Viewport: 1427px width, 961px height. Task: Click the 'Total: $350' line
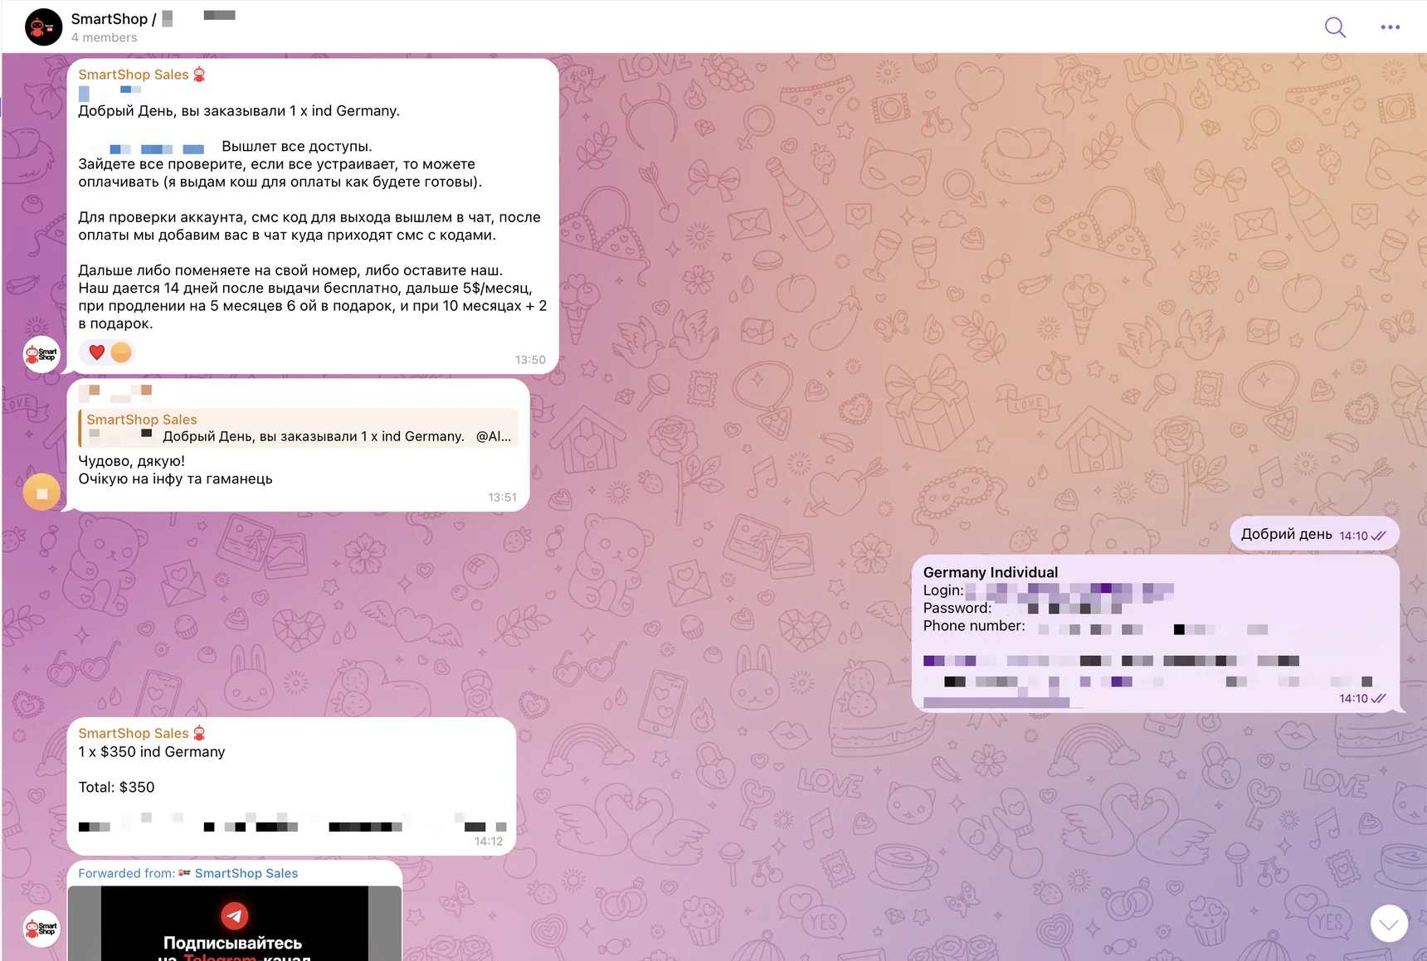(116, 788)
